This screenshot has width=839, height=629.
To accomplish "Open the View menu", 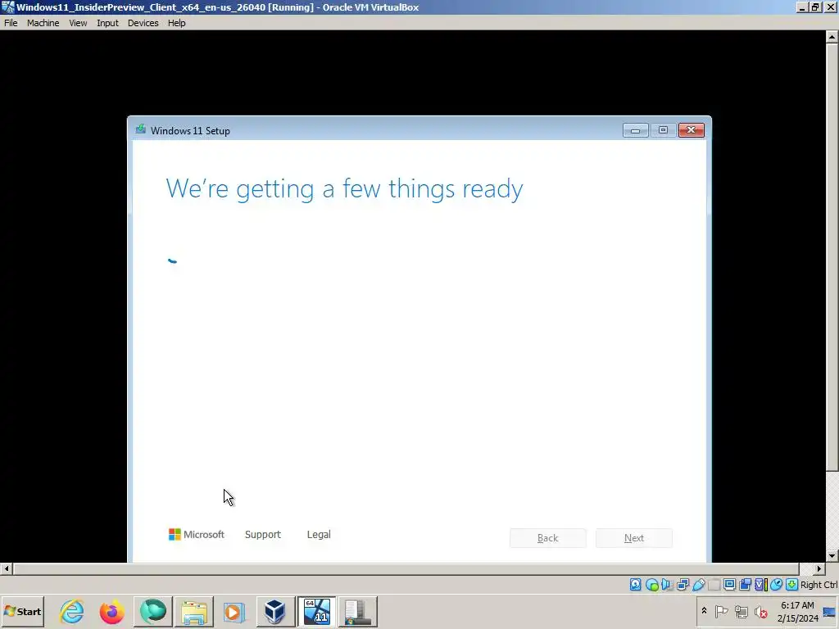I will (x=78, y=23).
